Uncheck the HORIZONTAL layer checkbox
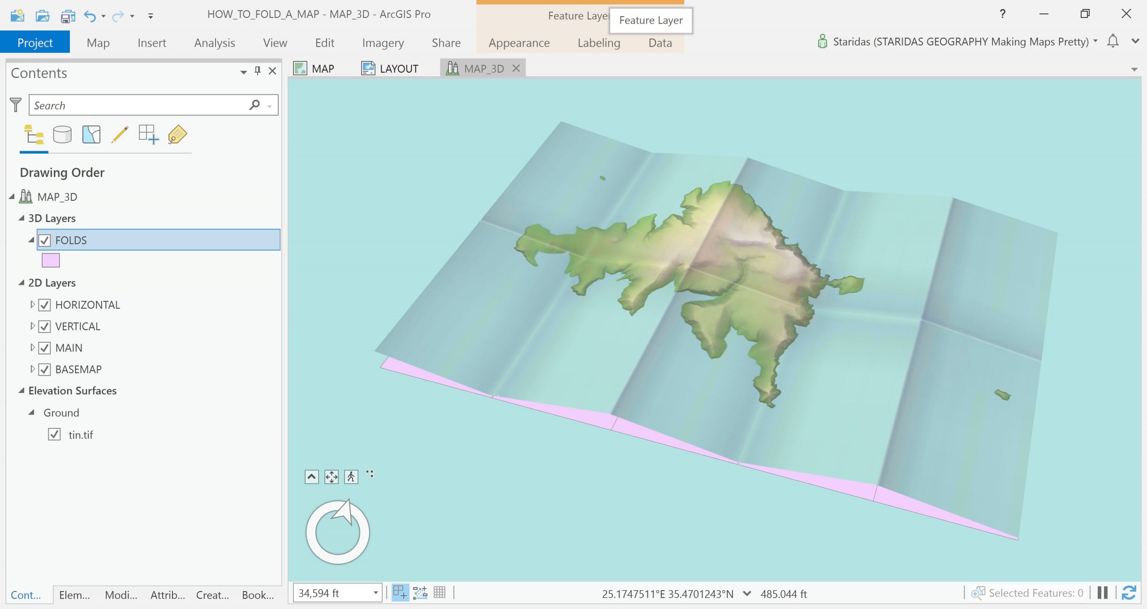This screenshot has width=1147, height=609. [44, 305]
